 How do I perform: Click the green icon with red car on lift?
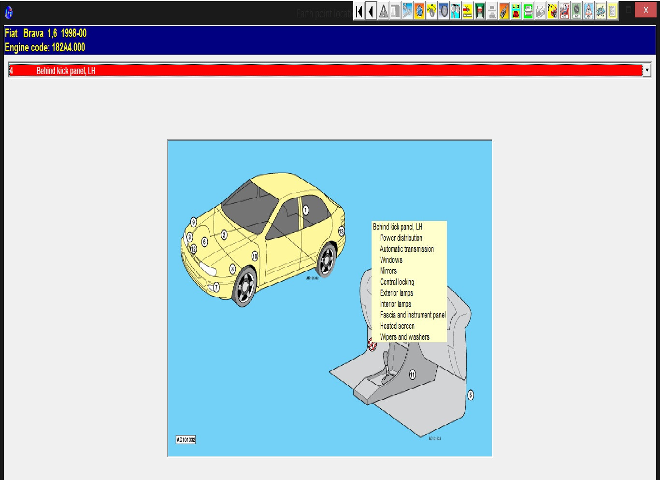coord(480,11)
